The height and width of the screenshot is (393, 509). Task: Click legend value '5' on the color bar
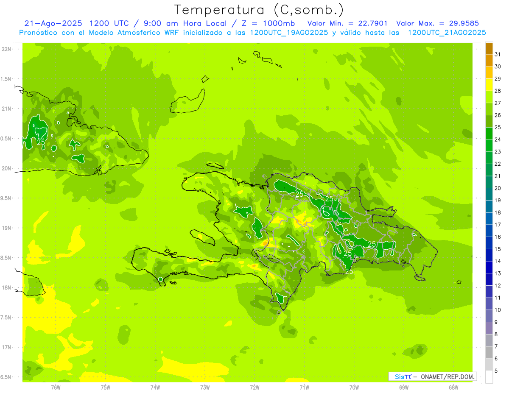[496, 371]
